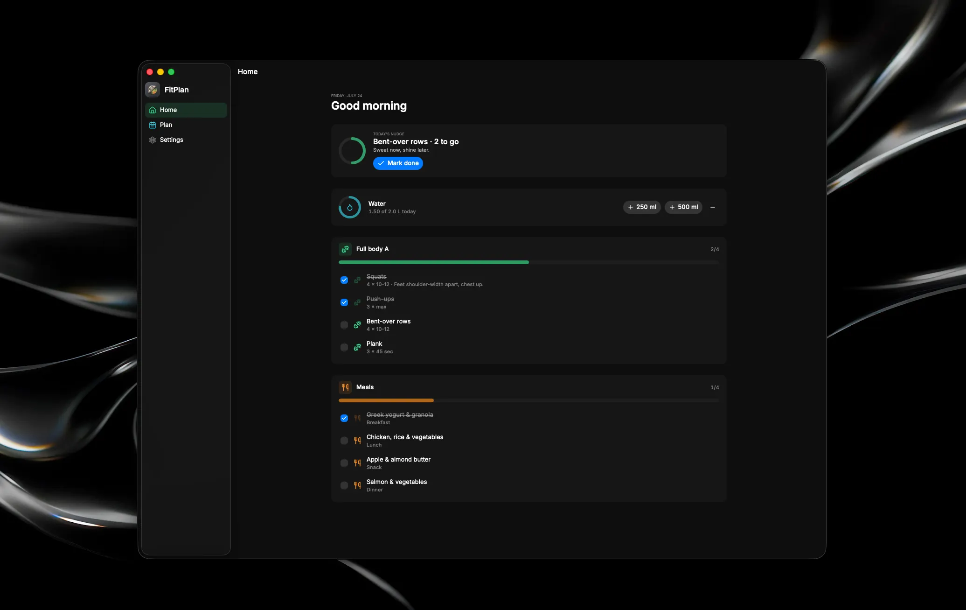
Task: Click the Meals orange progress bar
Action: coord(529,400)
